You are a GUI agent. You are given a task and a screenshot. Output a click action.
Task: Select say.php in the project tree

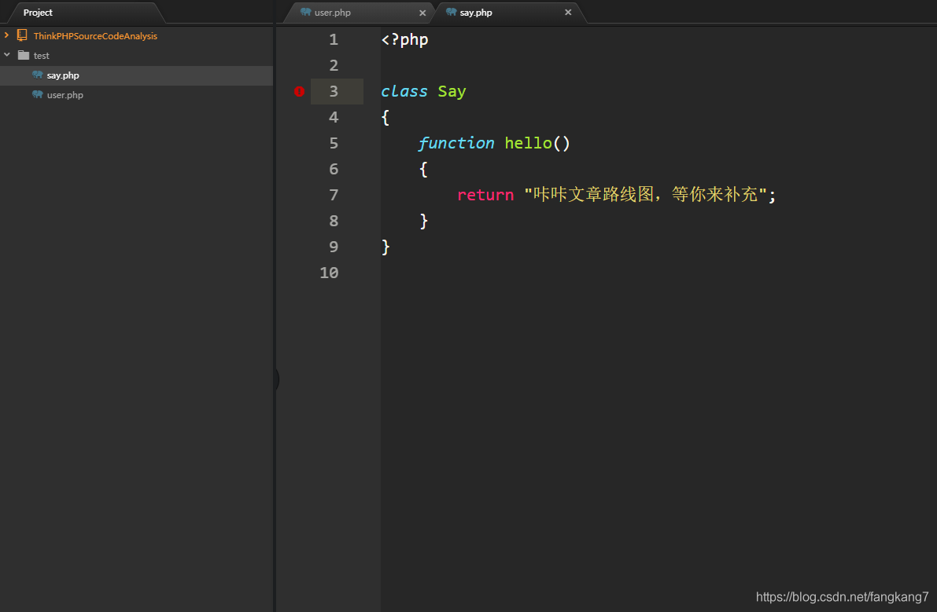point(63,75)
